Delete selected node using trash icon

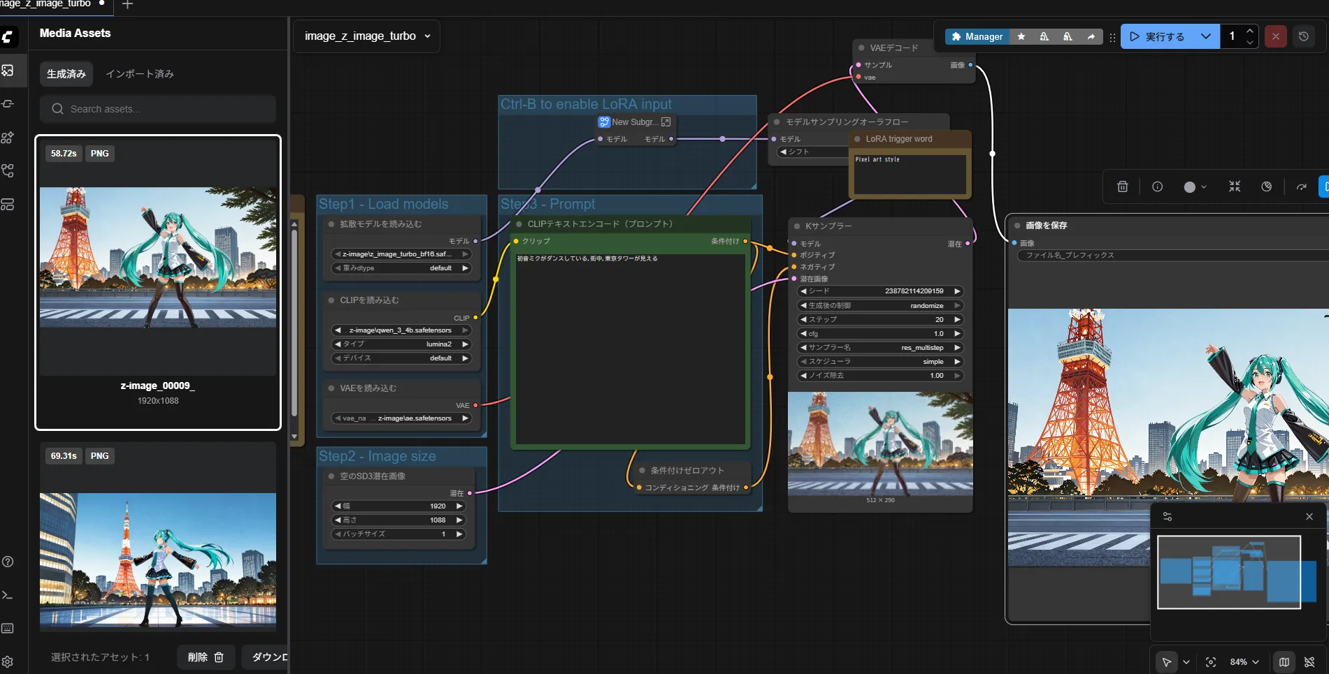click(1122, 186)
